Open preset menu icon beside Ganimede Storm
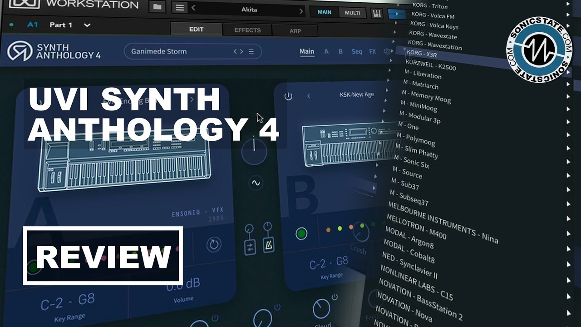Screen dimensions: 581x327 [251, 51]
